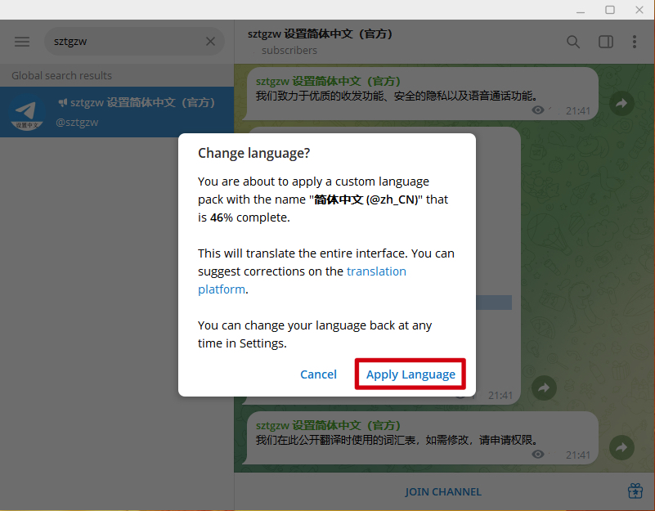Viewport: 655px width, 511px height.
Task: Click the eye view counter on the top message
Action: click(538, 110)
